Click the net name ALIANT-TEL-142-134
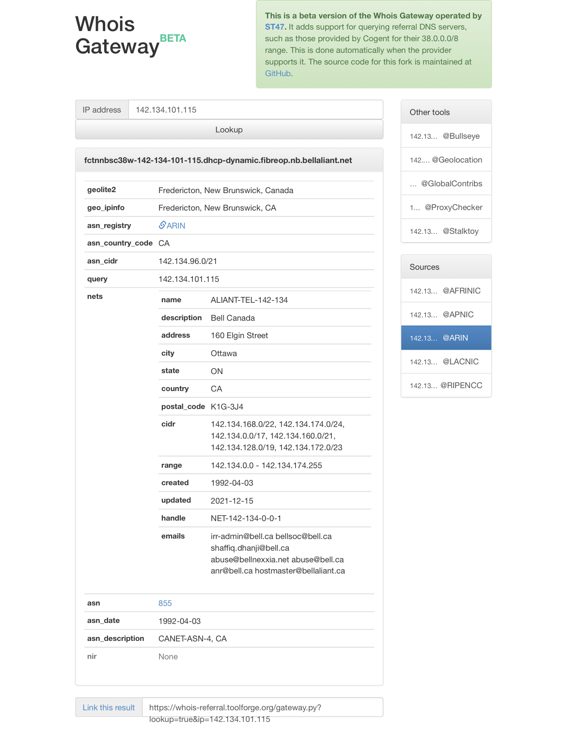 pyautogui.click(x=249, y=300)
